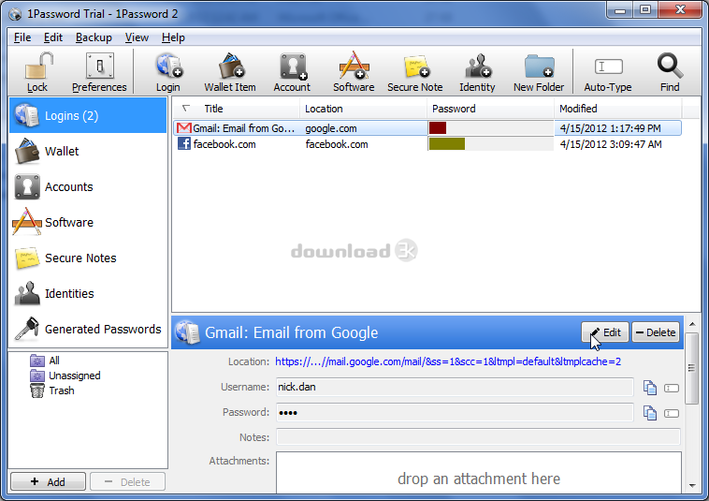Image resolution: width=709 pixels, height=501 pixels.
Task: Open the Backup menu
Action: (94, 37)
